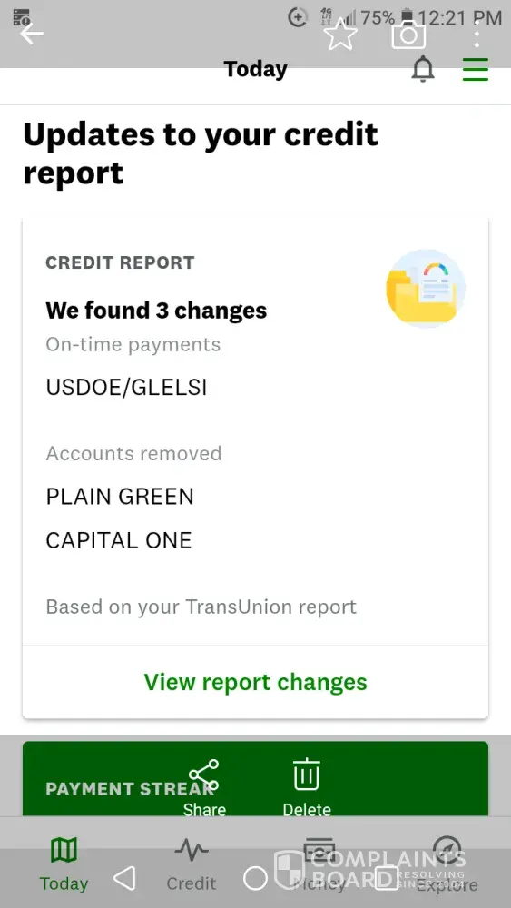Tap the Android back navigation button

124,878
